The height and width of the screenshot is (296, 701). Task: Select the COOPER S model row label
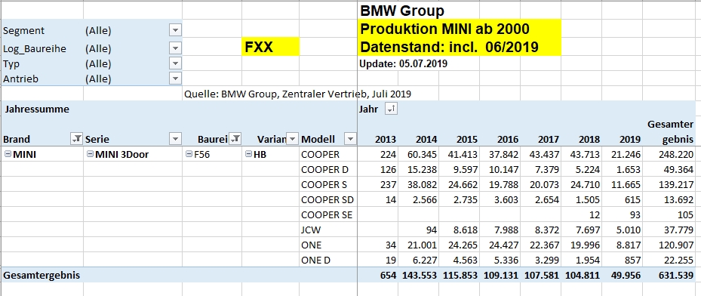pyautogui.click(x=324, y=185)
